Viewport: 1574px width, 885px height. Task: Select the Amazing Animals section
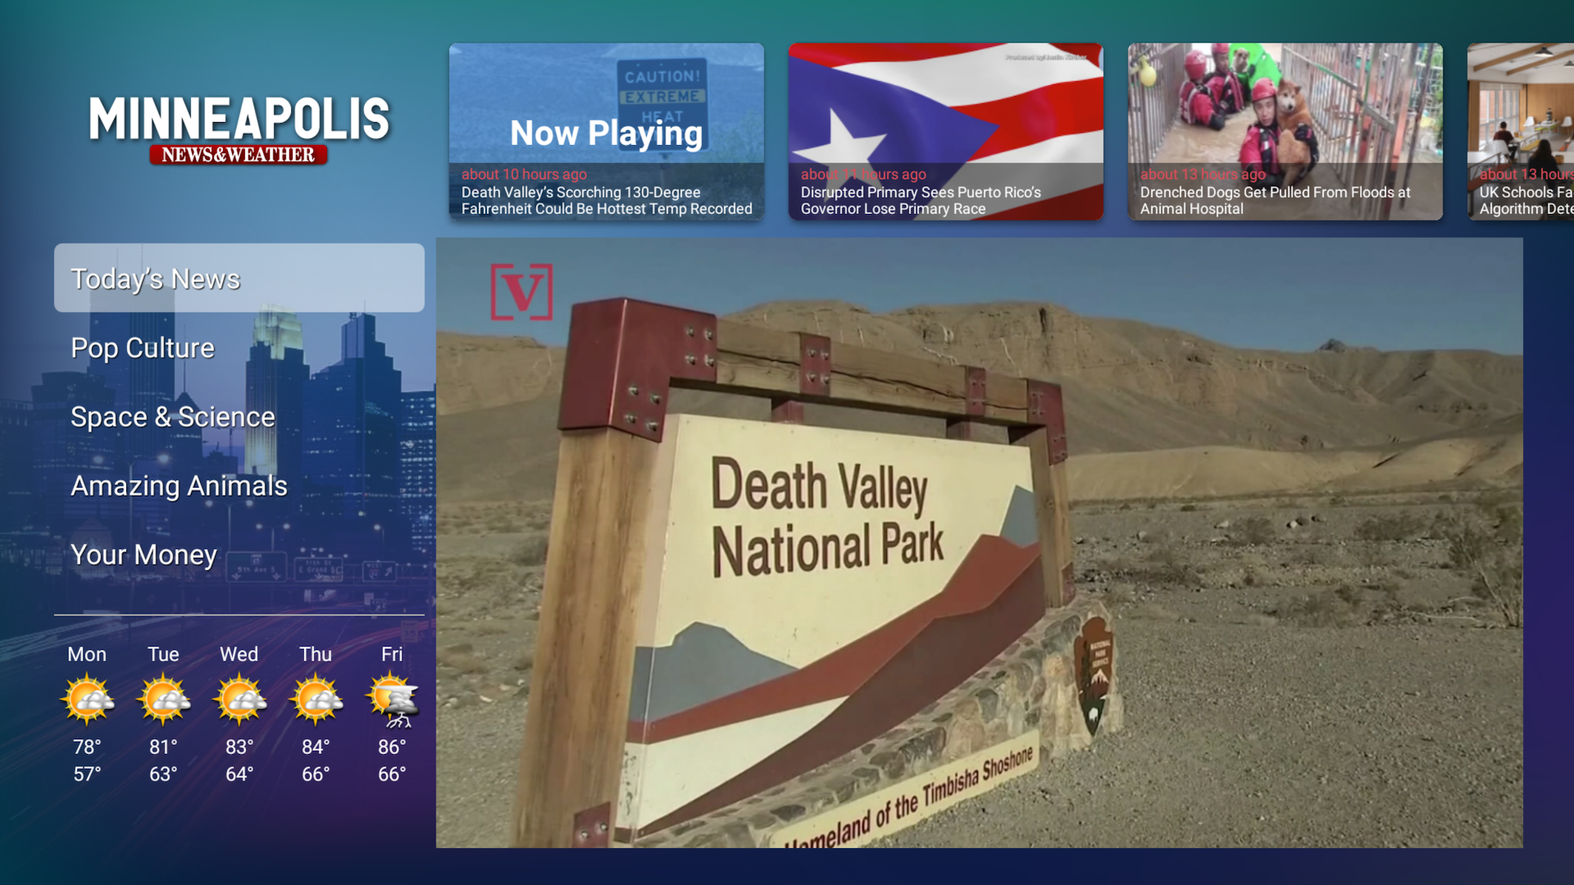click(x=180, y=485)
